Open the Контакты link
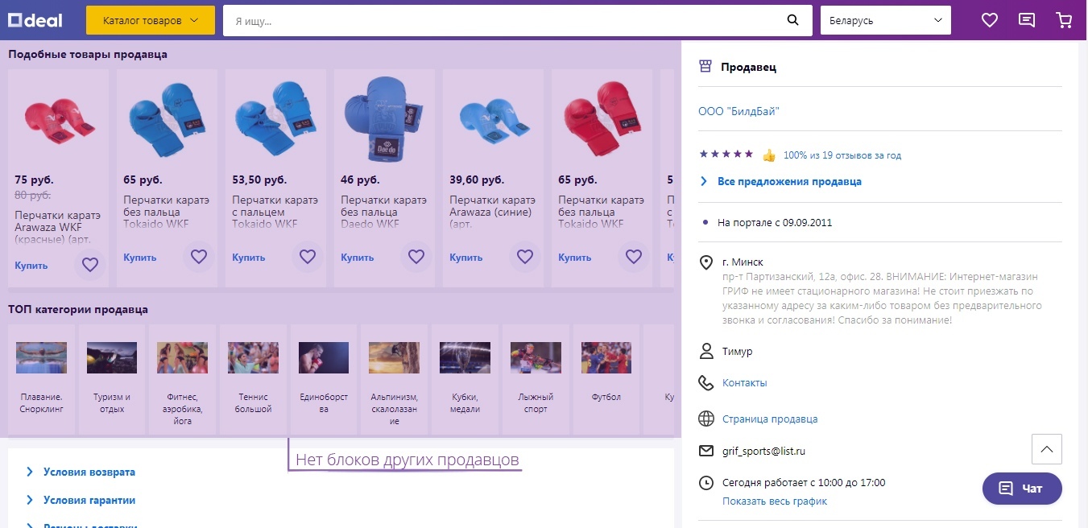This screenshot has height=528, width=1088. pos(745,383)
